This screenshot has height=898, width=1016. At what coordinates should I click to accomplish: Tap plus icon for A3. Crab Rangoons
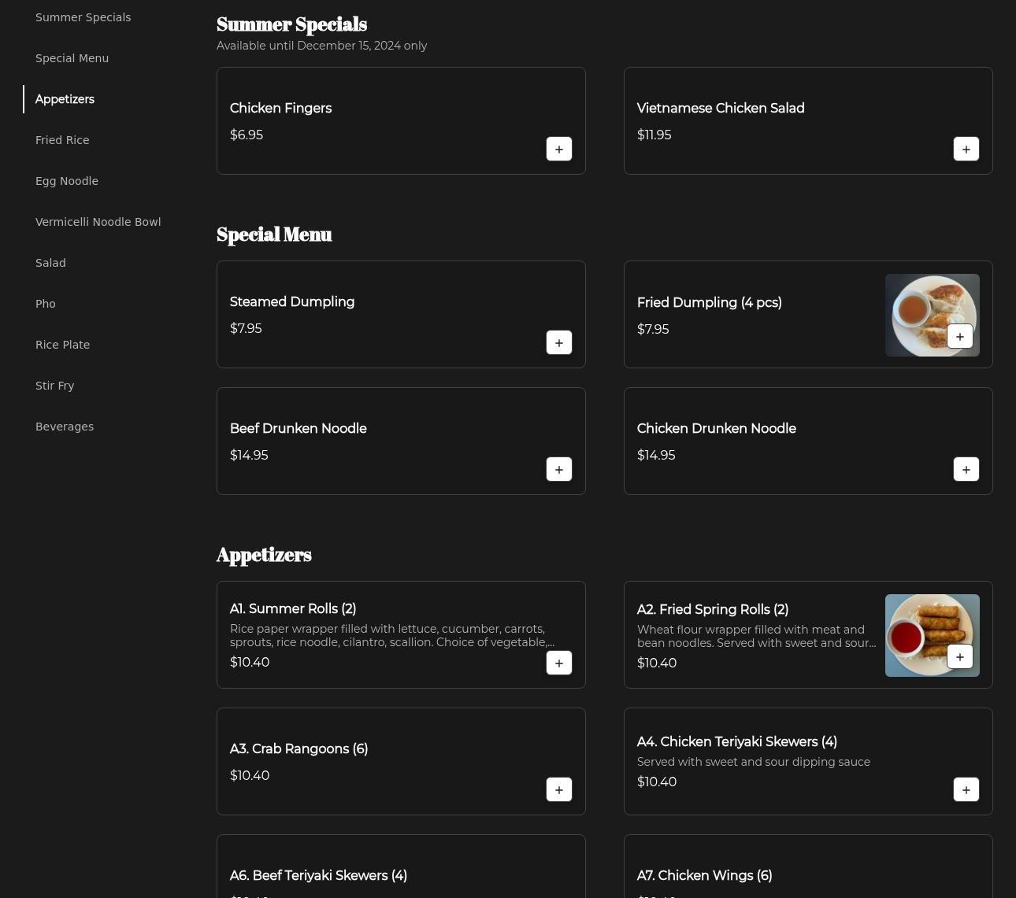(558, 789)
